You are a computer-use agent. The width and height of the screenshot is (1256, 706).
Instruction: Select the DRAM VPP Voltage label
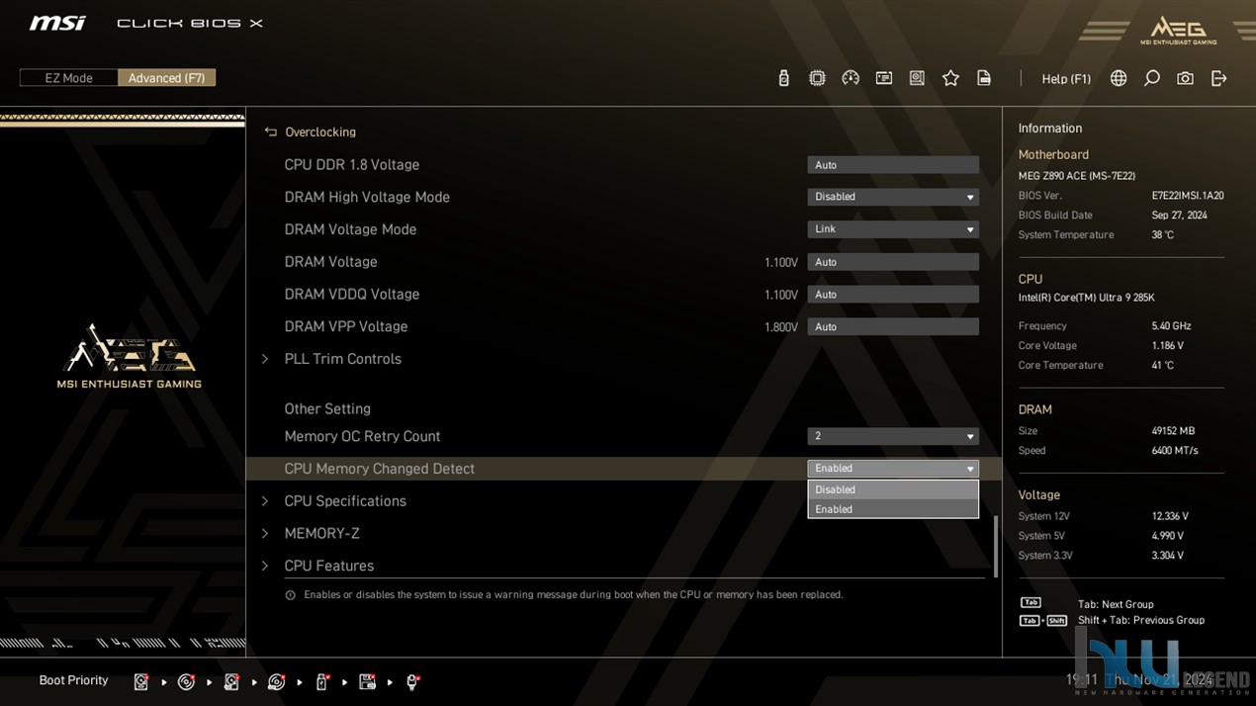click(346, 326)
